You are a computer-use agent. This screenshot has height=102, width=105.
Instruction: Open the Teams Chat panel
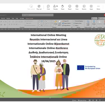point(48,7)
